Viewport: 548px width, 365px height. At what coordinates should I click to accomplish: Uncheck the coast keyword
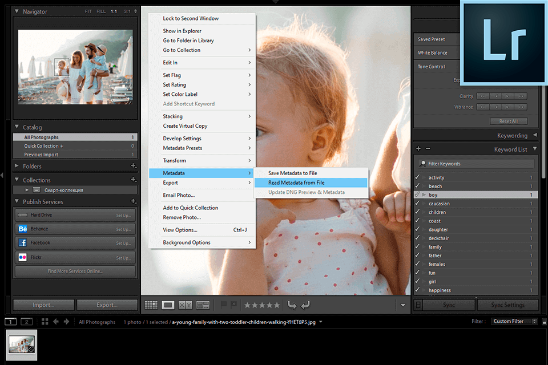pyautogui.click(x=417, y=220)
